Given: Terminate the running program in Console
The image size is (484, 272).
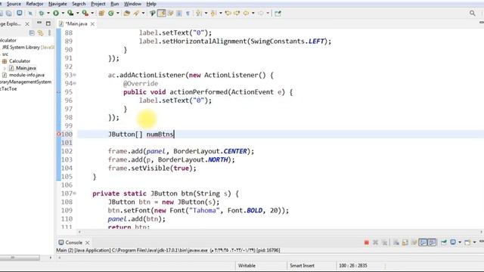Looking at the screenshot, I should click(366, 243).
